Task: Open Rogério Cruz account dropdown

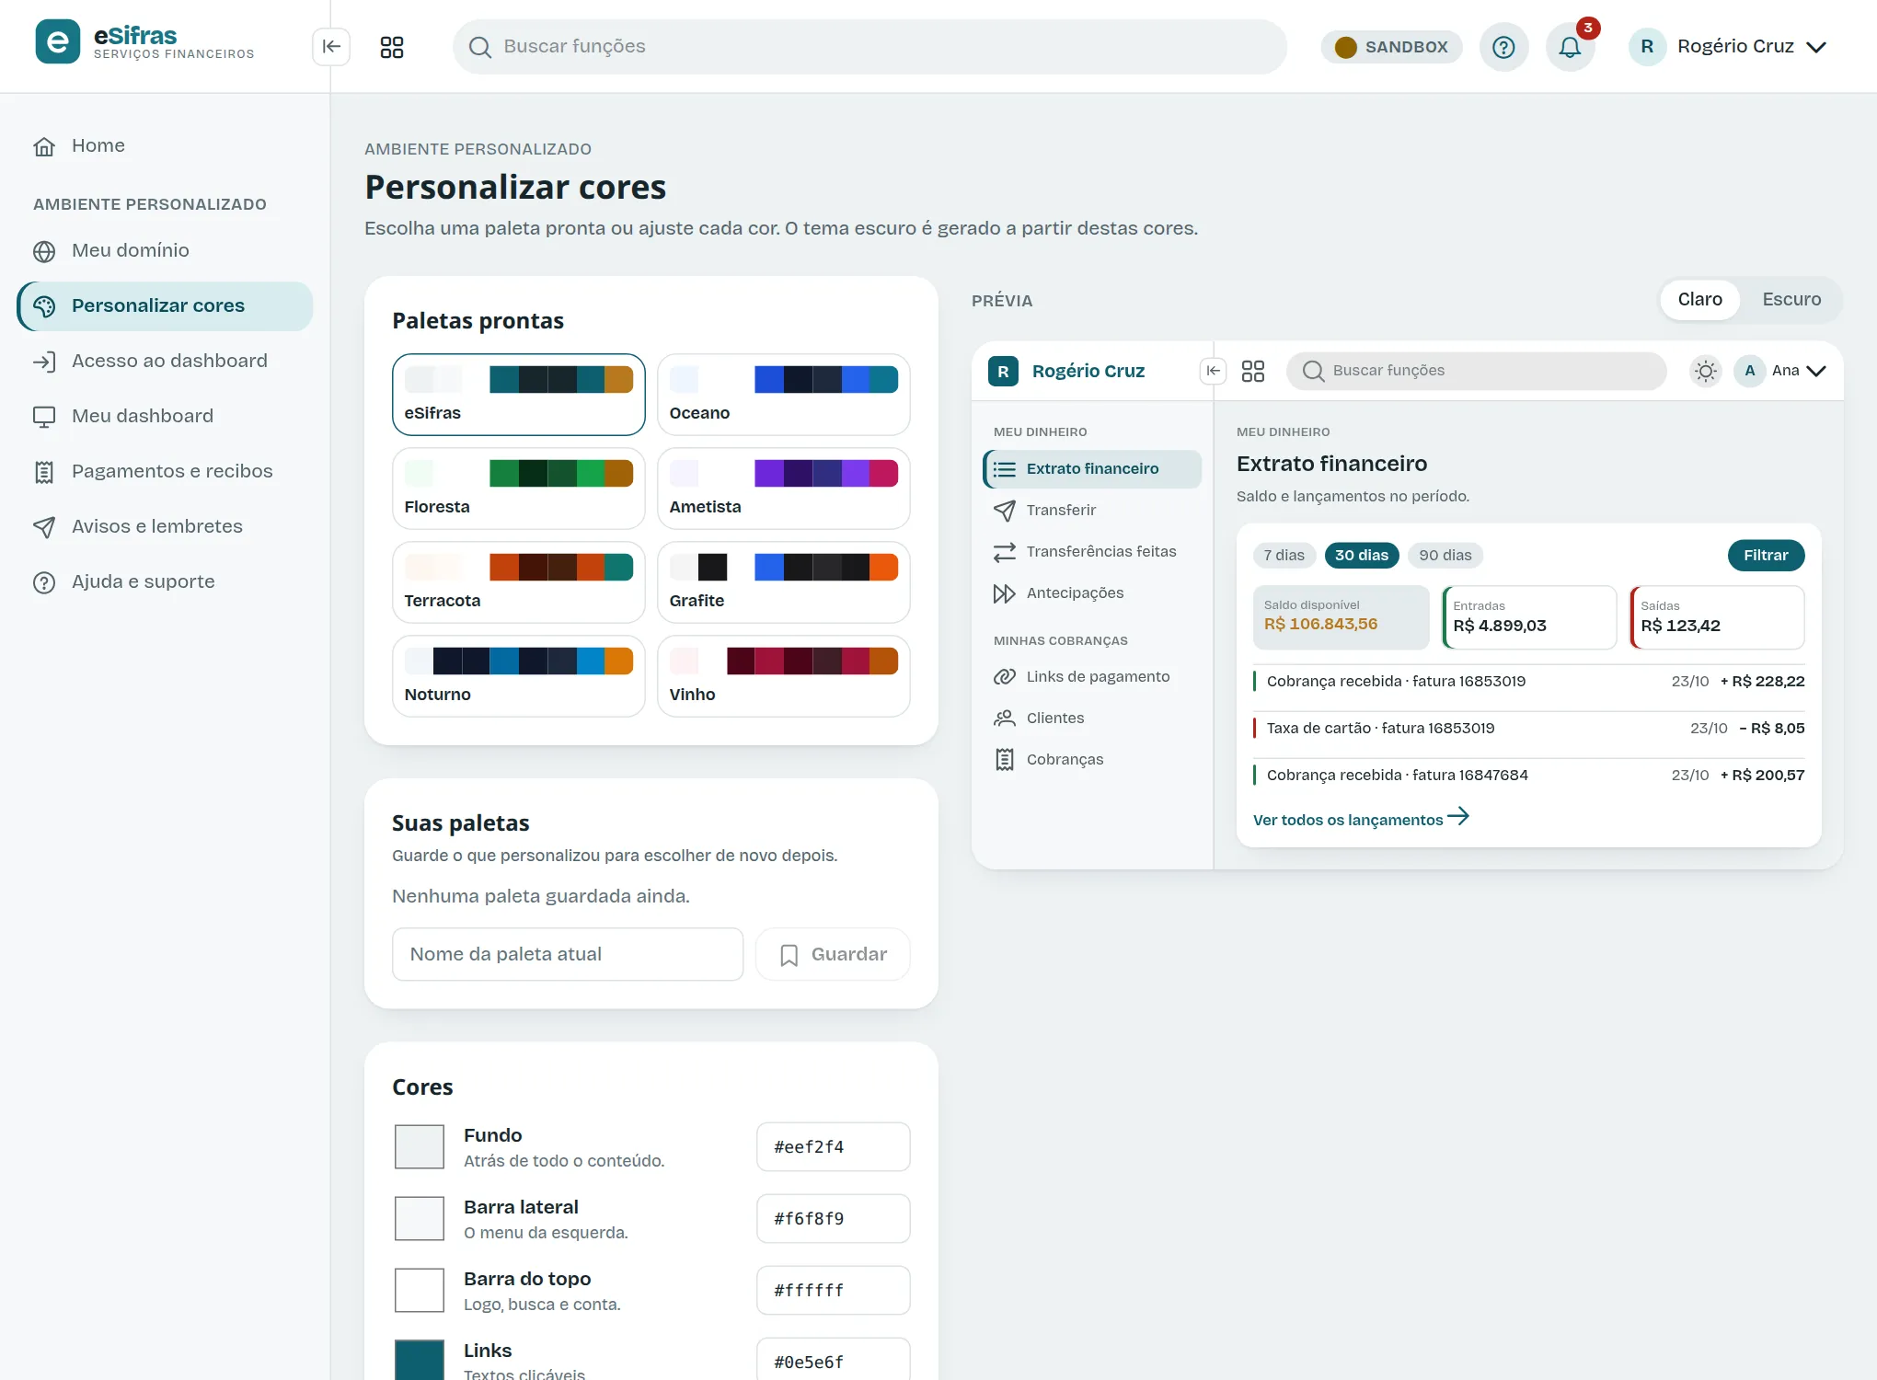Action: [x=1728, y=47]
